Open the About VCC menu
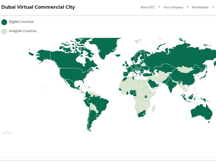 pos(147,7)
